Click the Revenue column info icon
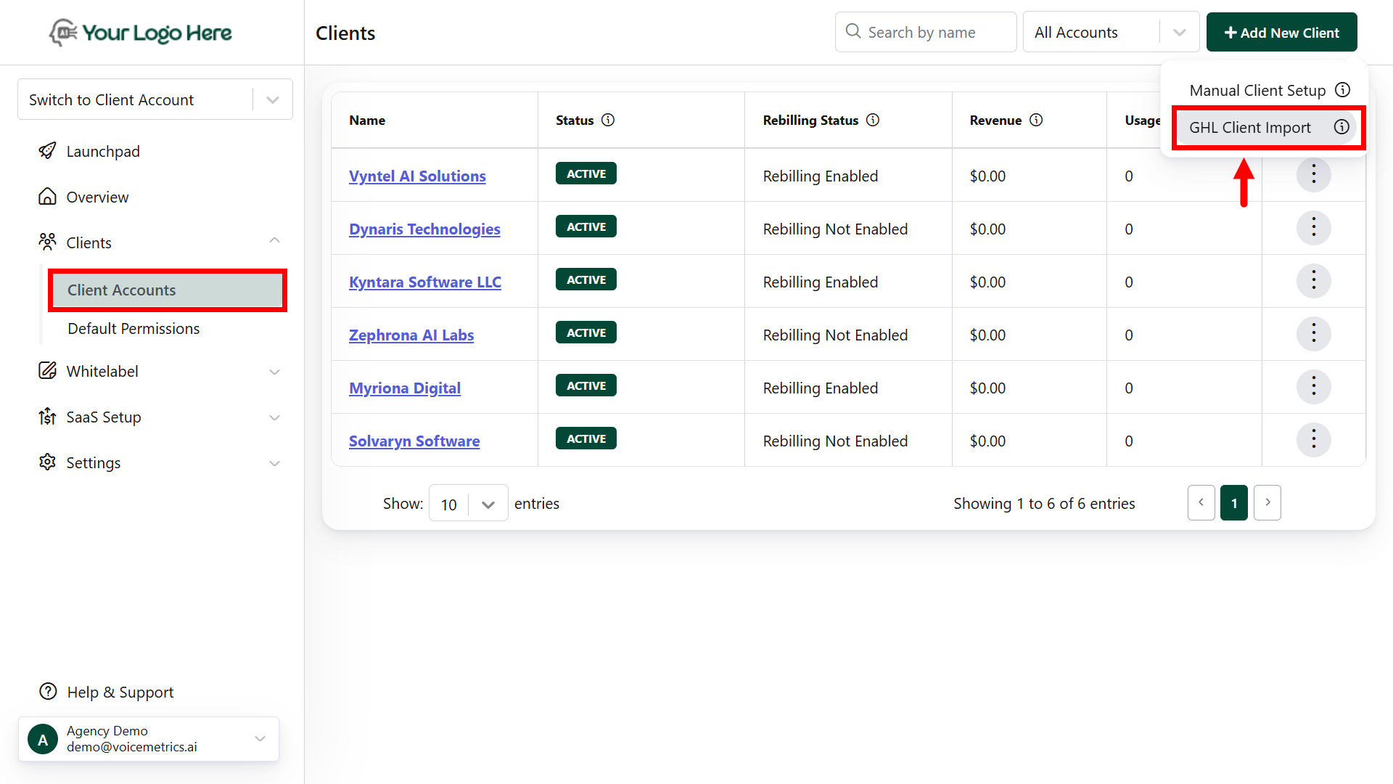The image size is (1393, 784). tap(1036, 121)
